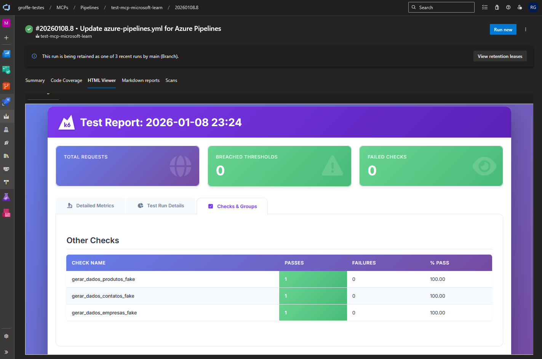Click the plus add icon in sidebar
542x359 pixels.
point(6,38)
